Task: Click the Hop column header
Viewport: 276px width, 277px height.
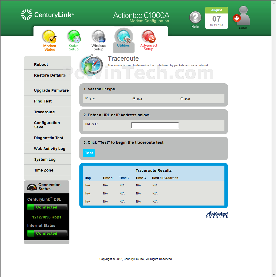Action: 88,178
